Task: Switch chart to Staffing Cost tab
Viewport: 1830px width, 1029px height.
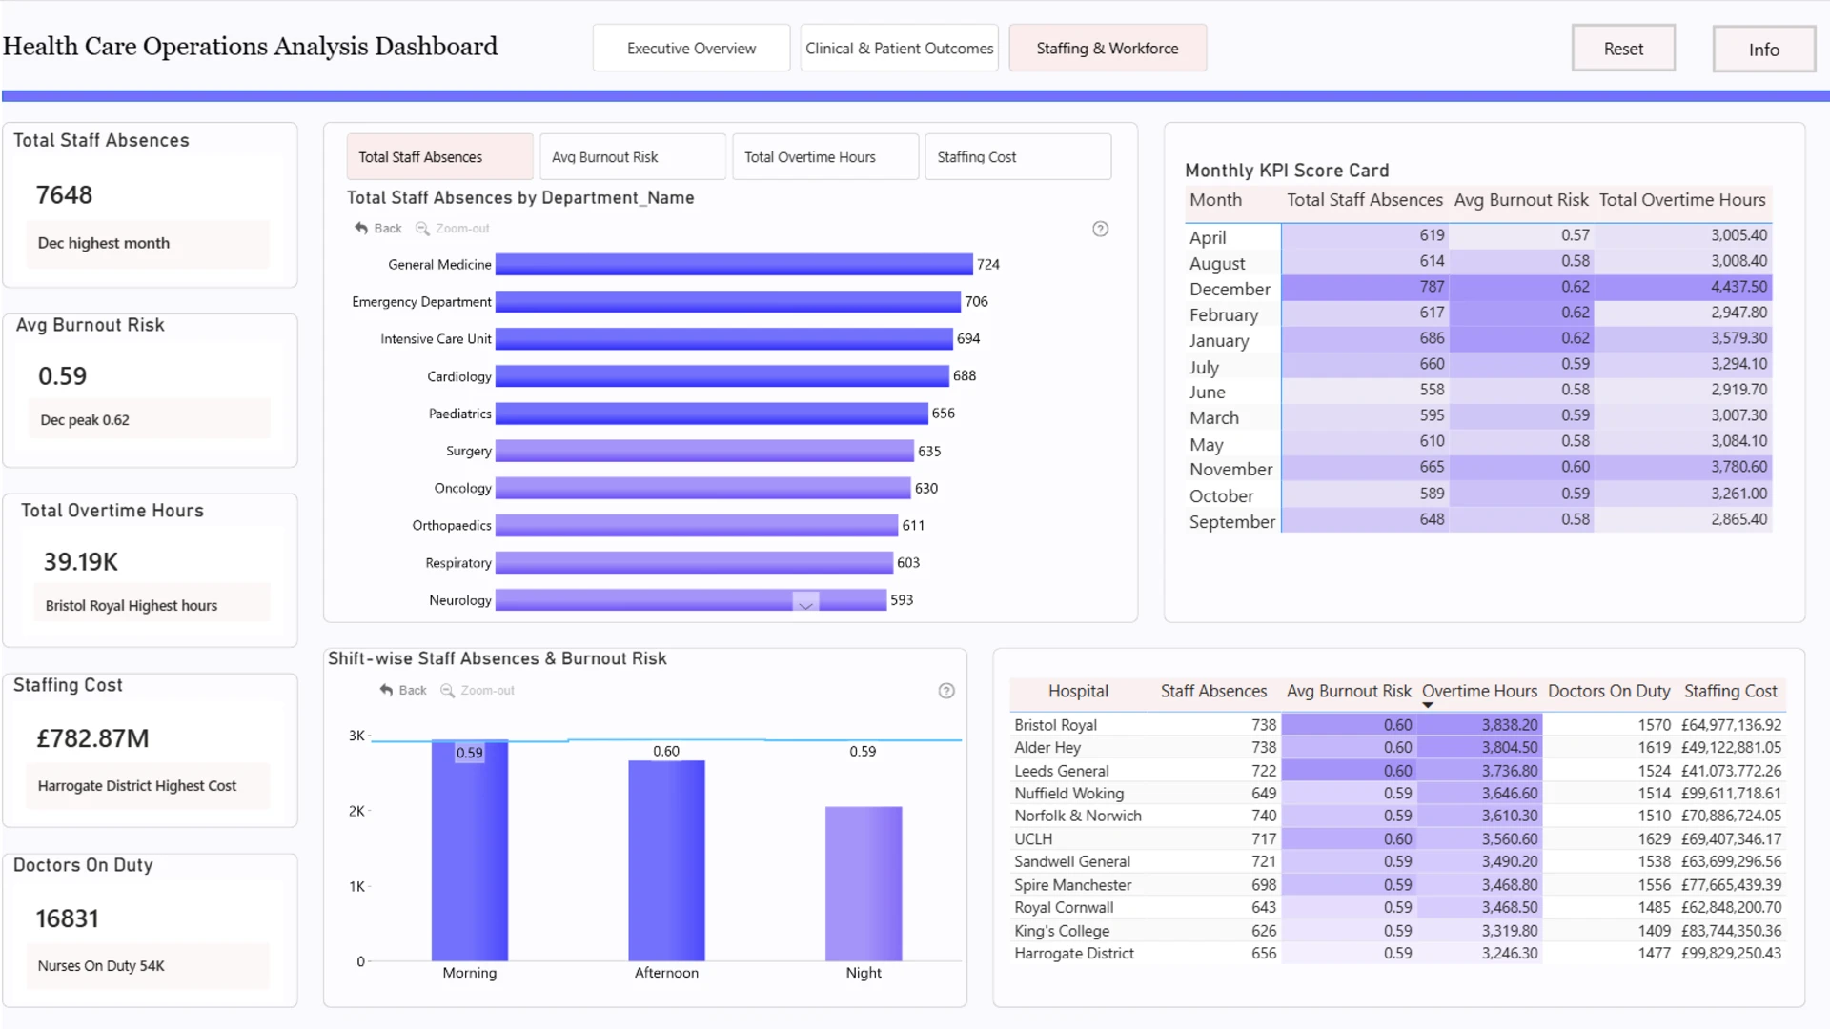Action: pyautogui.click(x=1018, y=157)
